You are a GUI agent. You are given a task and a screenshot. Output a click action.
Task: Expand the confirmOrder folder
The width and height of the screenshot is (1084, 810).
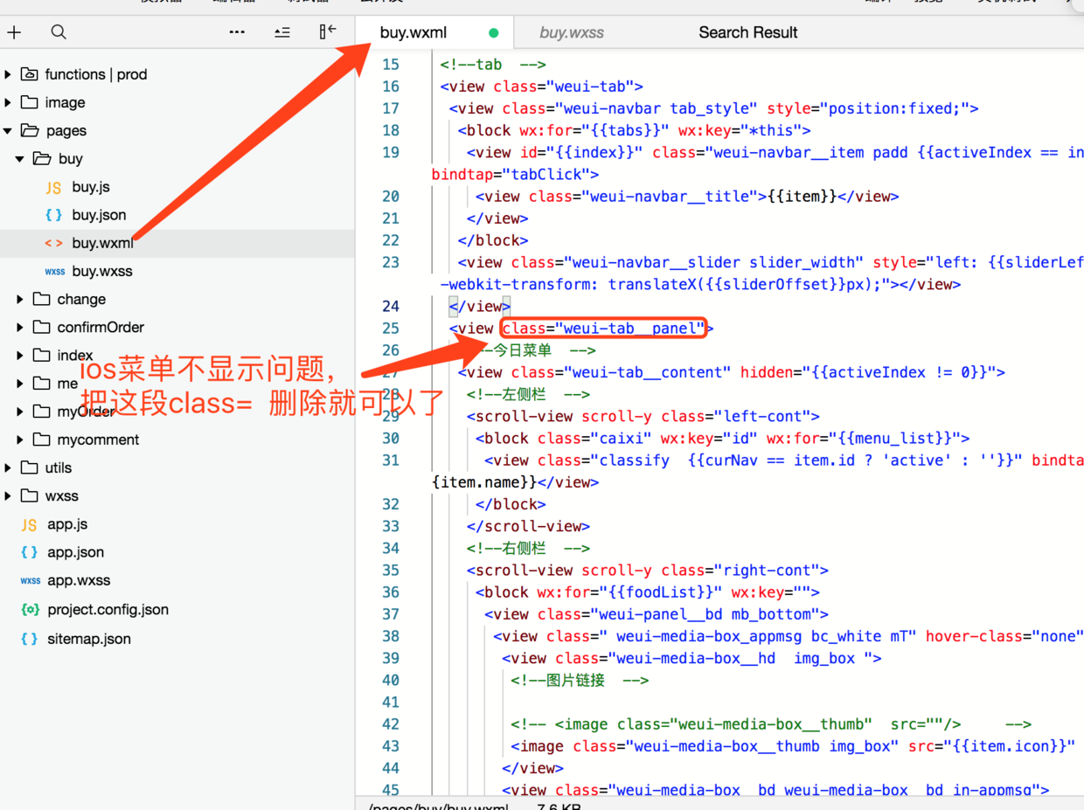click(x=101, y=327)
